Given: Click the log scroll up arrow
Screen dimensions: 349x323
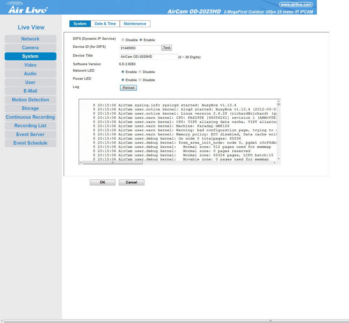Looking at the screenshot, I should pyautogui.click(x=278, y=101).
